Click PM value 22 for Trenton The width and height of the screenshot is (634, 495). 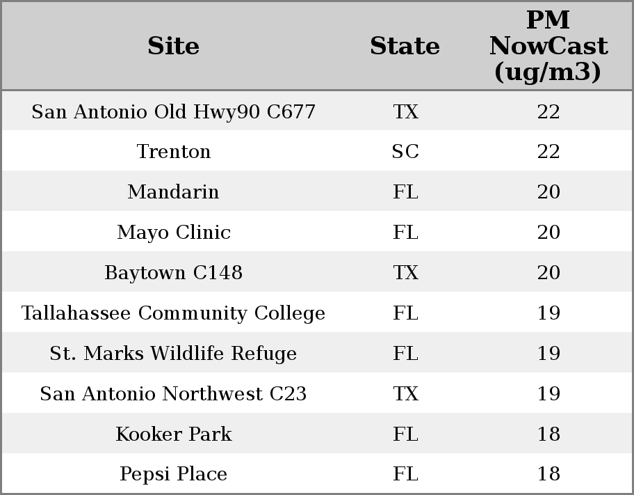point(548,152)
